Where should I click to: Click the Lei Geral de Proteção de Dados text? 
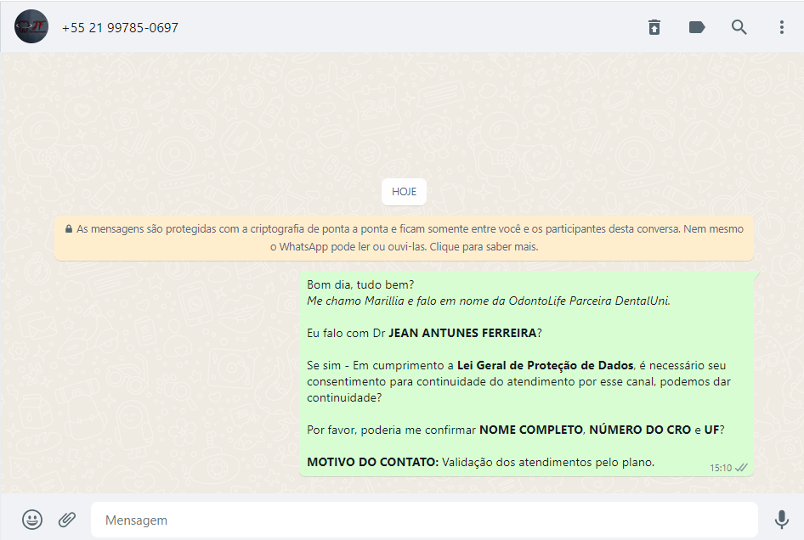pos(546,365)
